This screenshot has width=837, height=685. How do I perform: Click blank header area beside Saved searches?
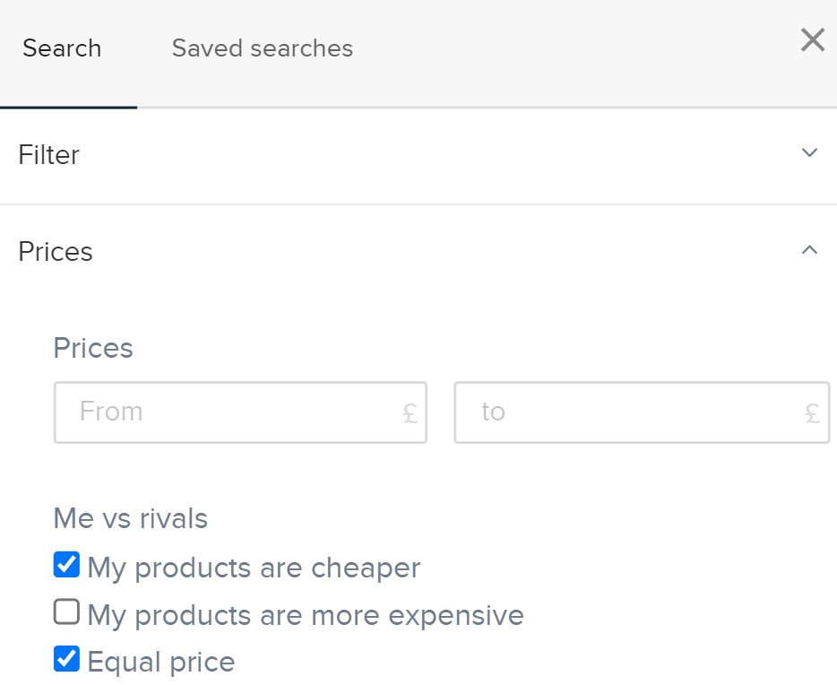[x=574, y=48]
